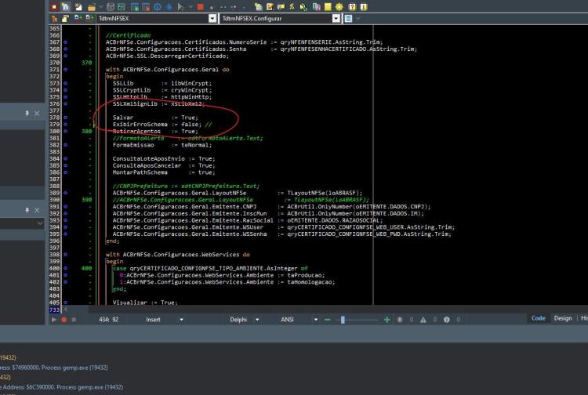588x395 pixels.
Task: Click the Save file icon in toolbar
Action: coord(111,7)
